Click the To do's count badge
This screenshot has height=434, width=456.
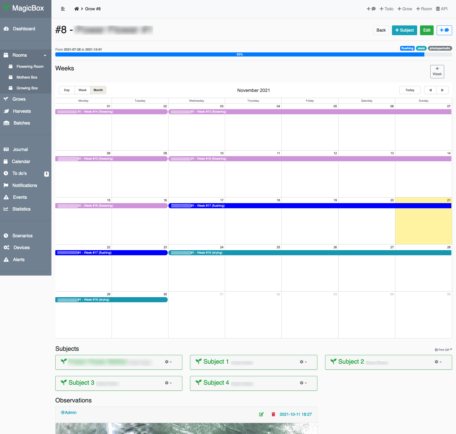click(x=47, y=174)
